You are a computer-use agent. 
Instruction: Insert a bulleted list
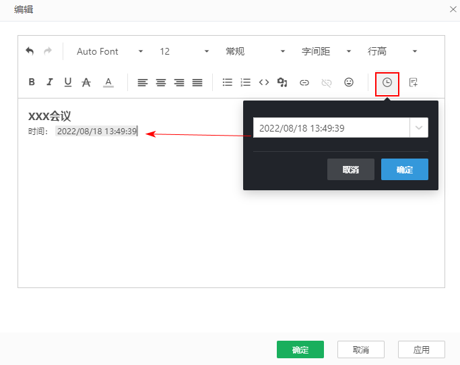228,82
